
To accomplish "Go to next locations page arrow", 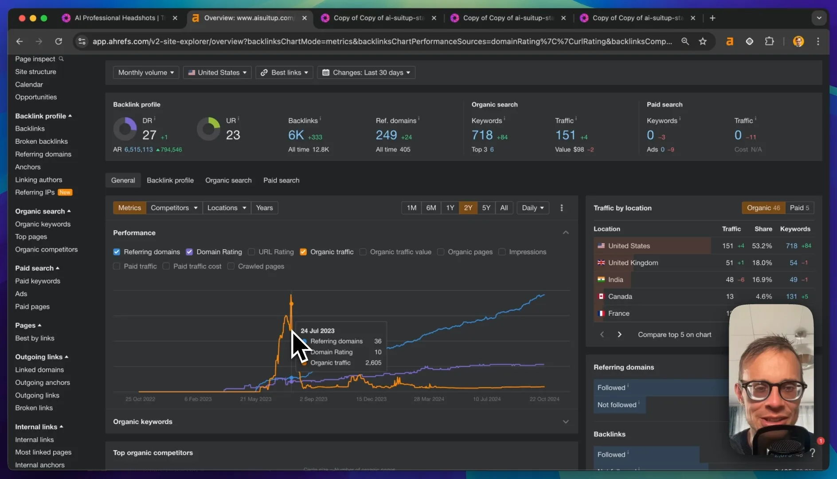I will tap(619, 334).
